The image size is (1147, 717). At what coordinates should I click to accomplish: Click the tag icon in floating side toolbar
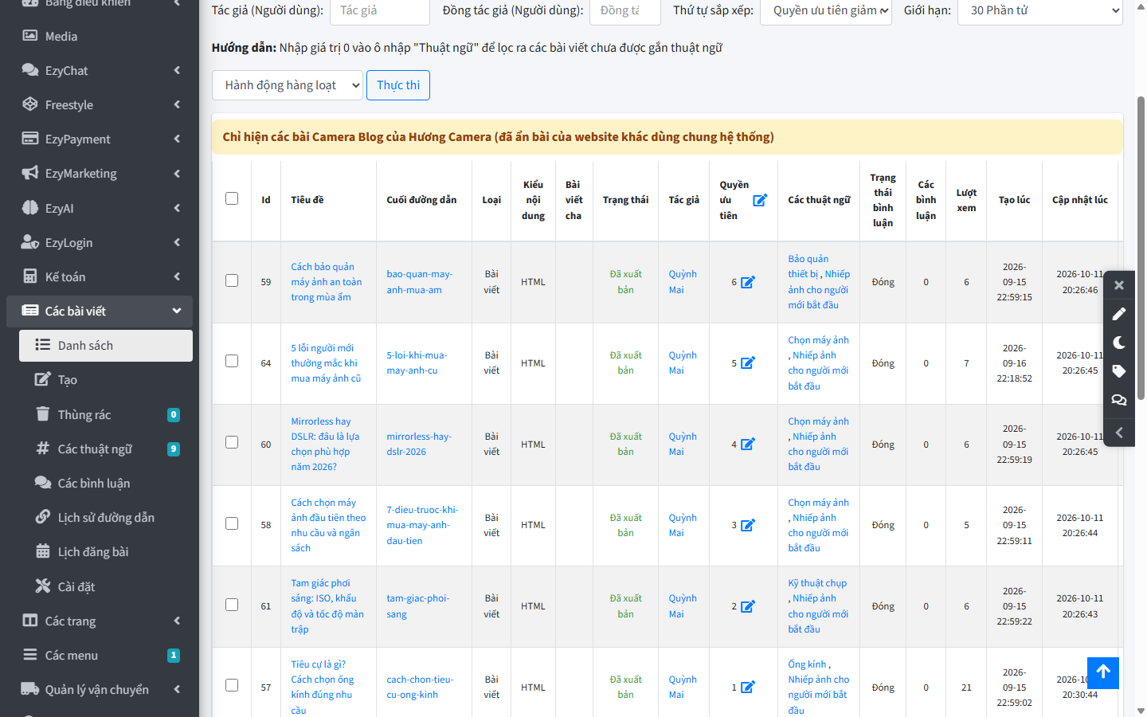(1119, 371)
